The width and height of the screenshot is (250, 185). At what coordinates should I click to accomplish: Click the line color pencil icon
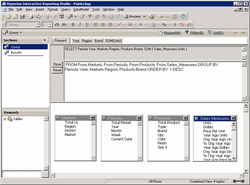pos(119,25)
